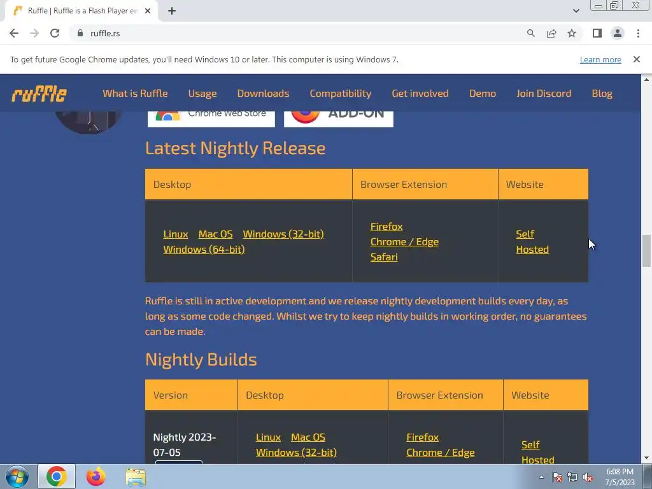
Task: Click the share page icon
Action: pyautogui.click(x=551, y=33)
